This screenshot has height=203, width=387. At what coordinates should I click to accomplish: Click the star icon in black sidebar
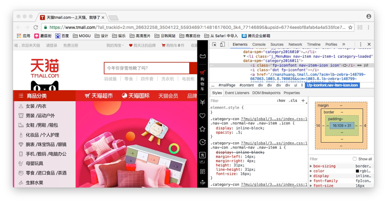pos(202,129)
